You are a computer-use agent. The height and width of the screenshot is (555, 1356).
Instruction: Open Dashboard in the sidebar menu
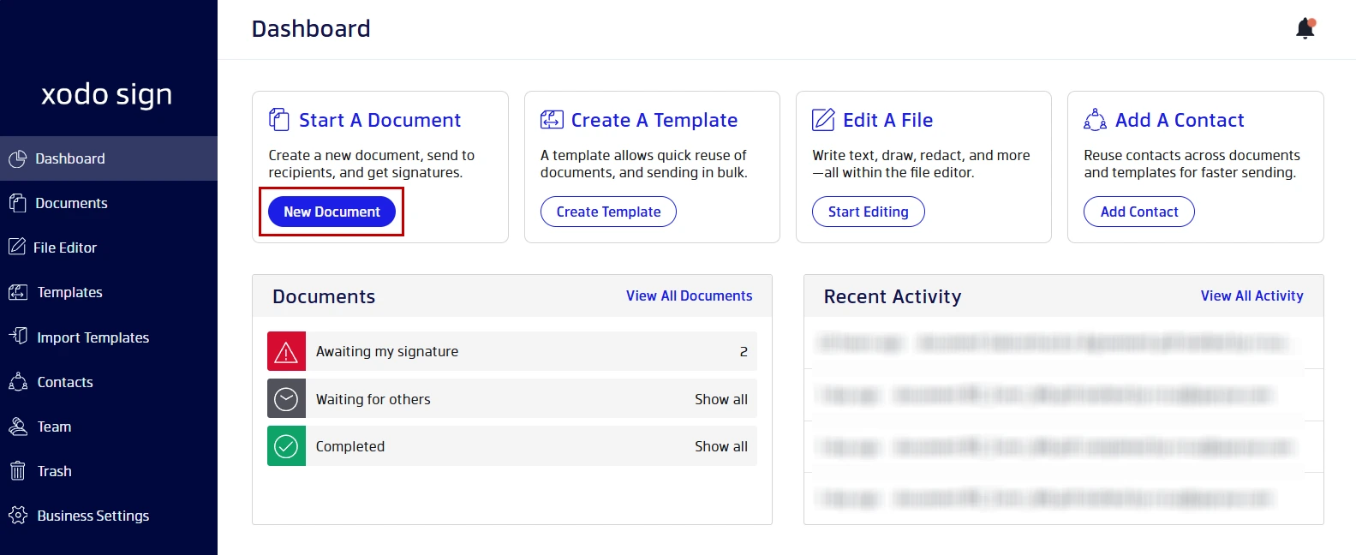[x=109, y=158]
